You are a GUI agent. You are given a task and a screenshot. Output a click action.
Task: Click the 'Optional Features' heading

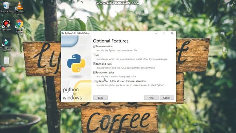111,41
